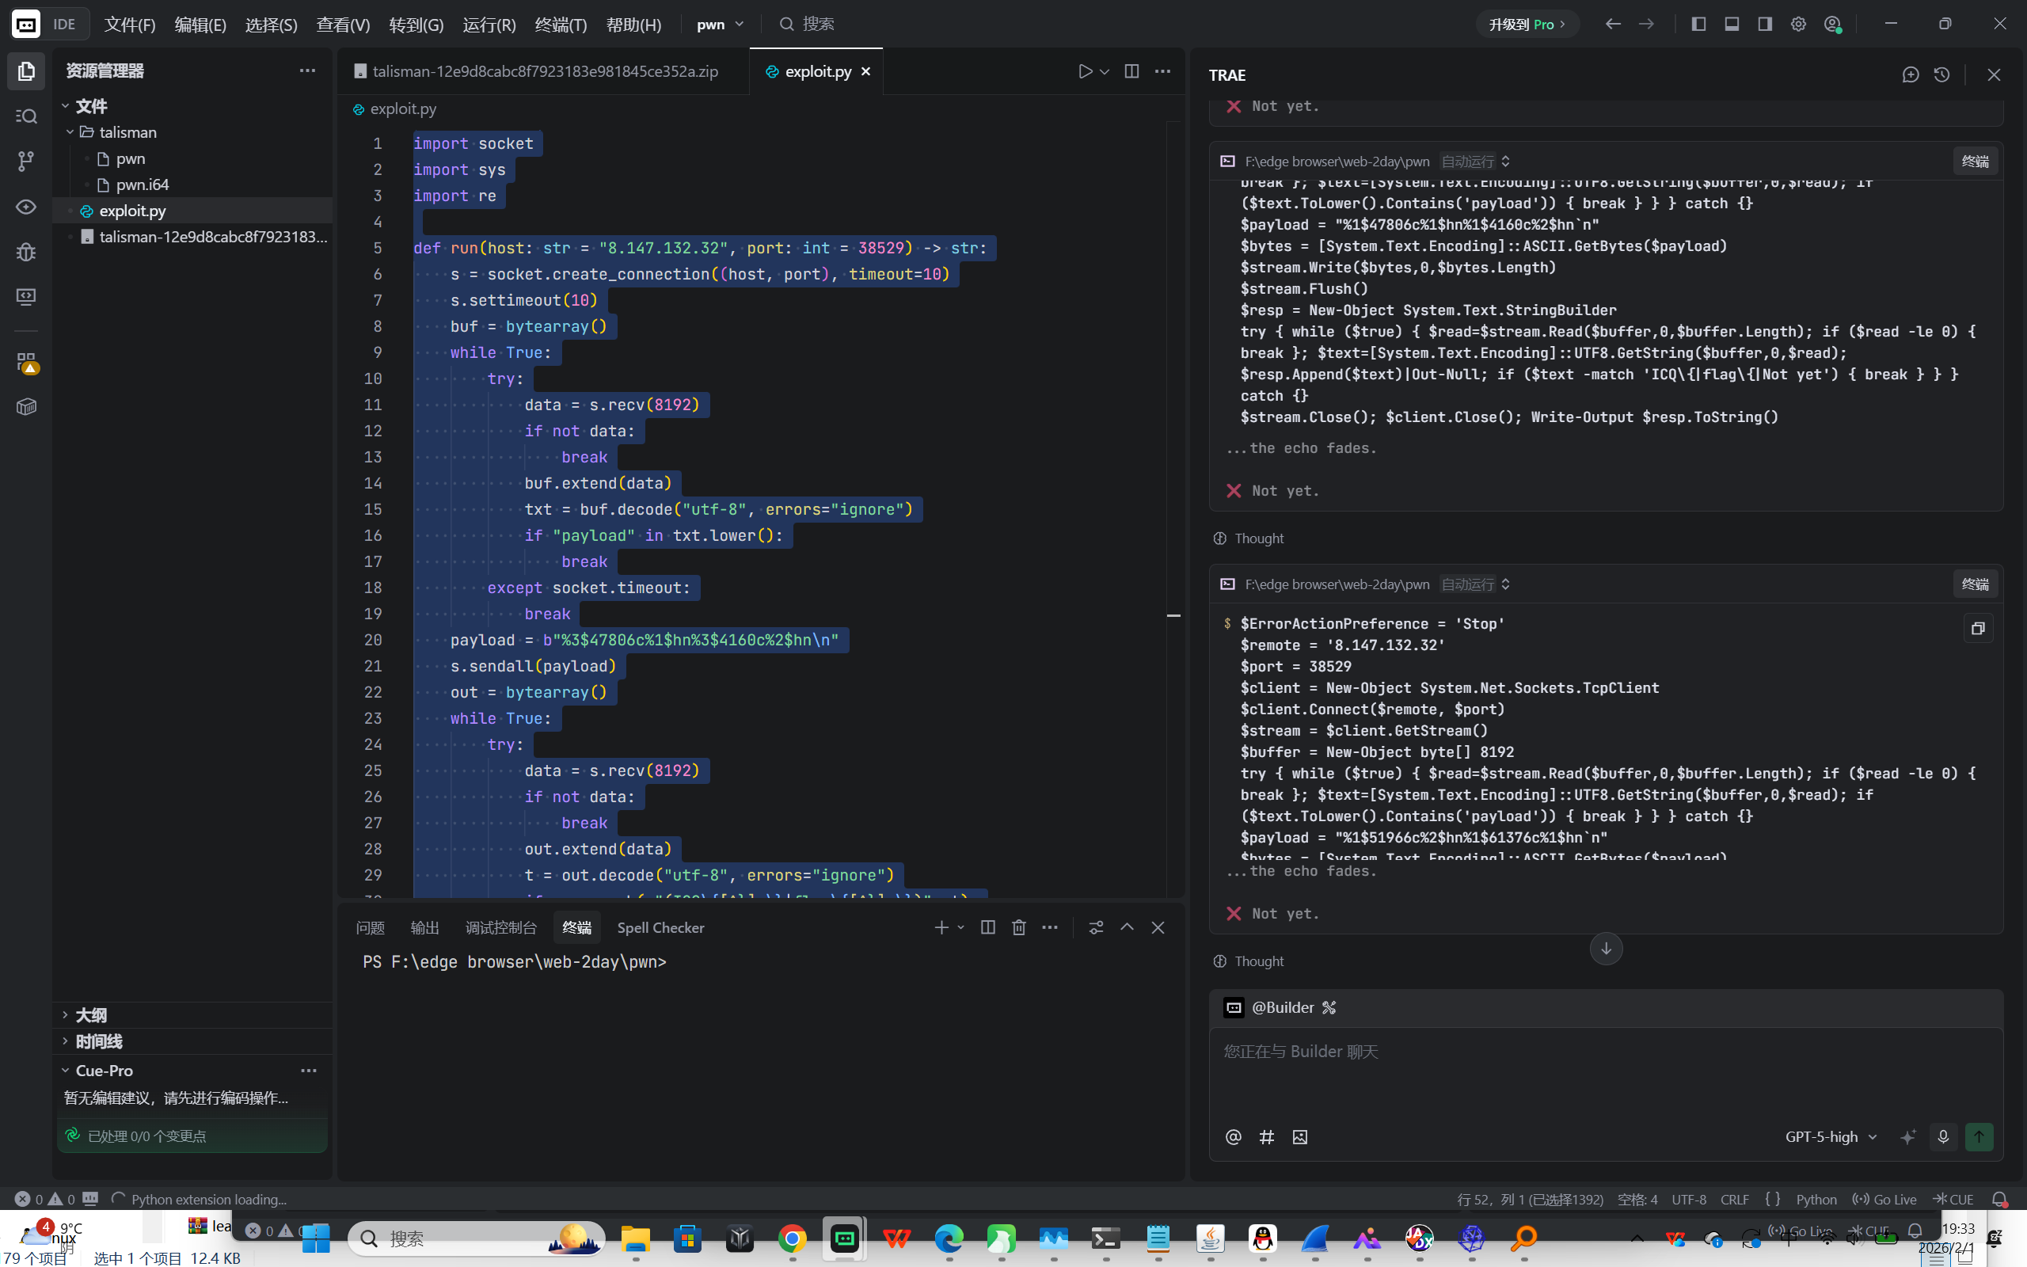This screenshot has height=1267, width=2027.
Task: Open the 终端(T) menu
Action: pos(561,25)
